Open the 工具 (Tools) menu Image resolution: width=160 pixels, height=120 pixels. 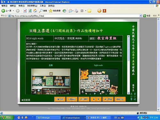43,6
